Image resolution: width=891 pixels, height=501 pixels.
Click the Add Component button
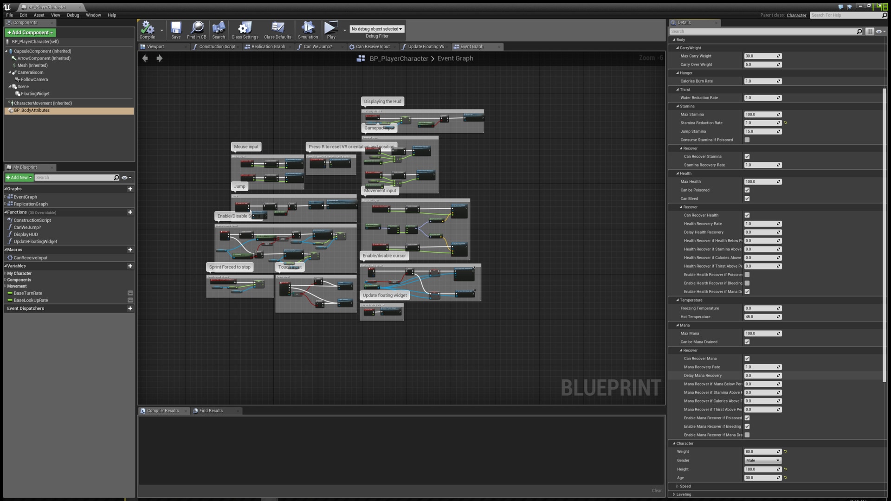30,32
